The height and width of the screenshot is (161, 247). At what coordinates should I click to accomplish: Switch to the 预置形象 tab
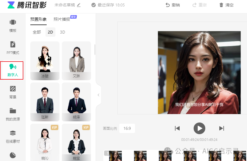pyautogui.click(x=38, y=19)
